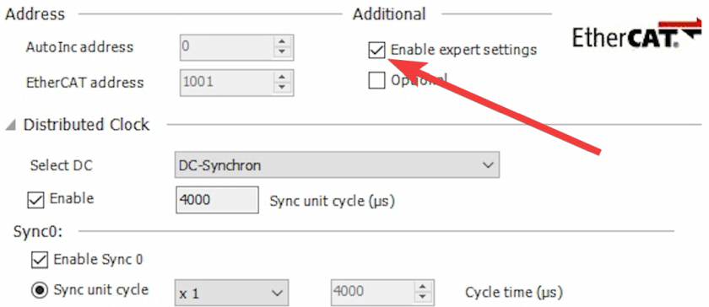The image size is (709, 307).
Task: Toggle the Distributed Clock Enable checkbox
Action: [x=35, y=200]
